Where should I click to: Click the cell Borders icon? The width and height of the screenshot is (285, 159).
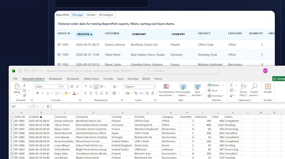point(57,93)
